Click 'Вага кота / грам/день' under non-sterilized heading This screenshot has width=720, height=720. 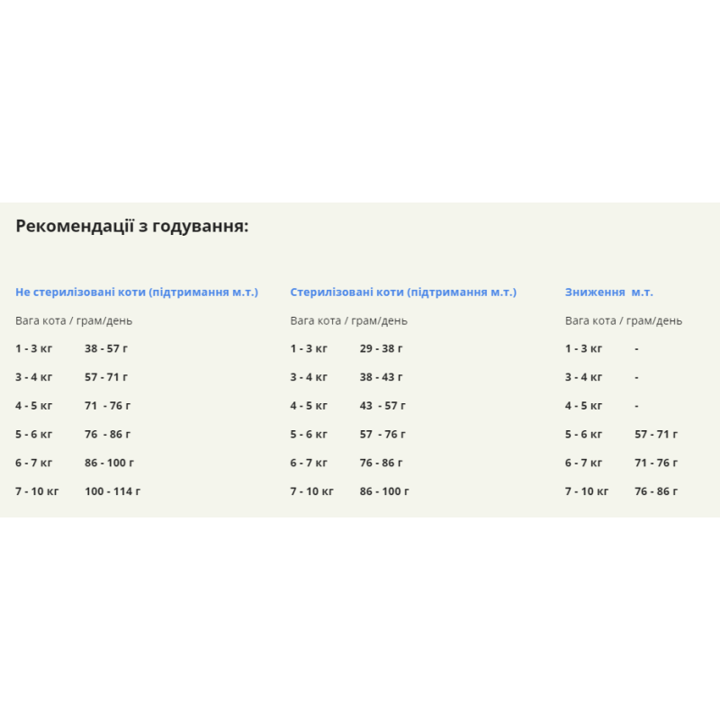click(74, 320)
